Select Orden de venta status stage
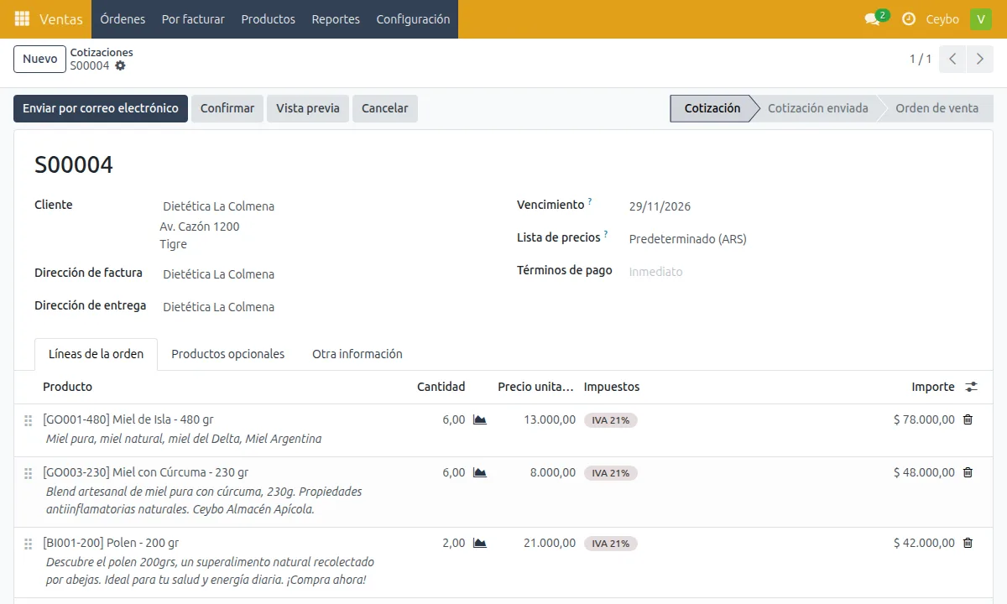The height and width of the screenshot is (604, 1007). (937, 108)
